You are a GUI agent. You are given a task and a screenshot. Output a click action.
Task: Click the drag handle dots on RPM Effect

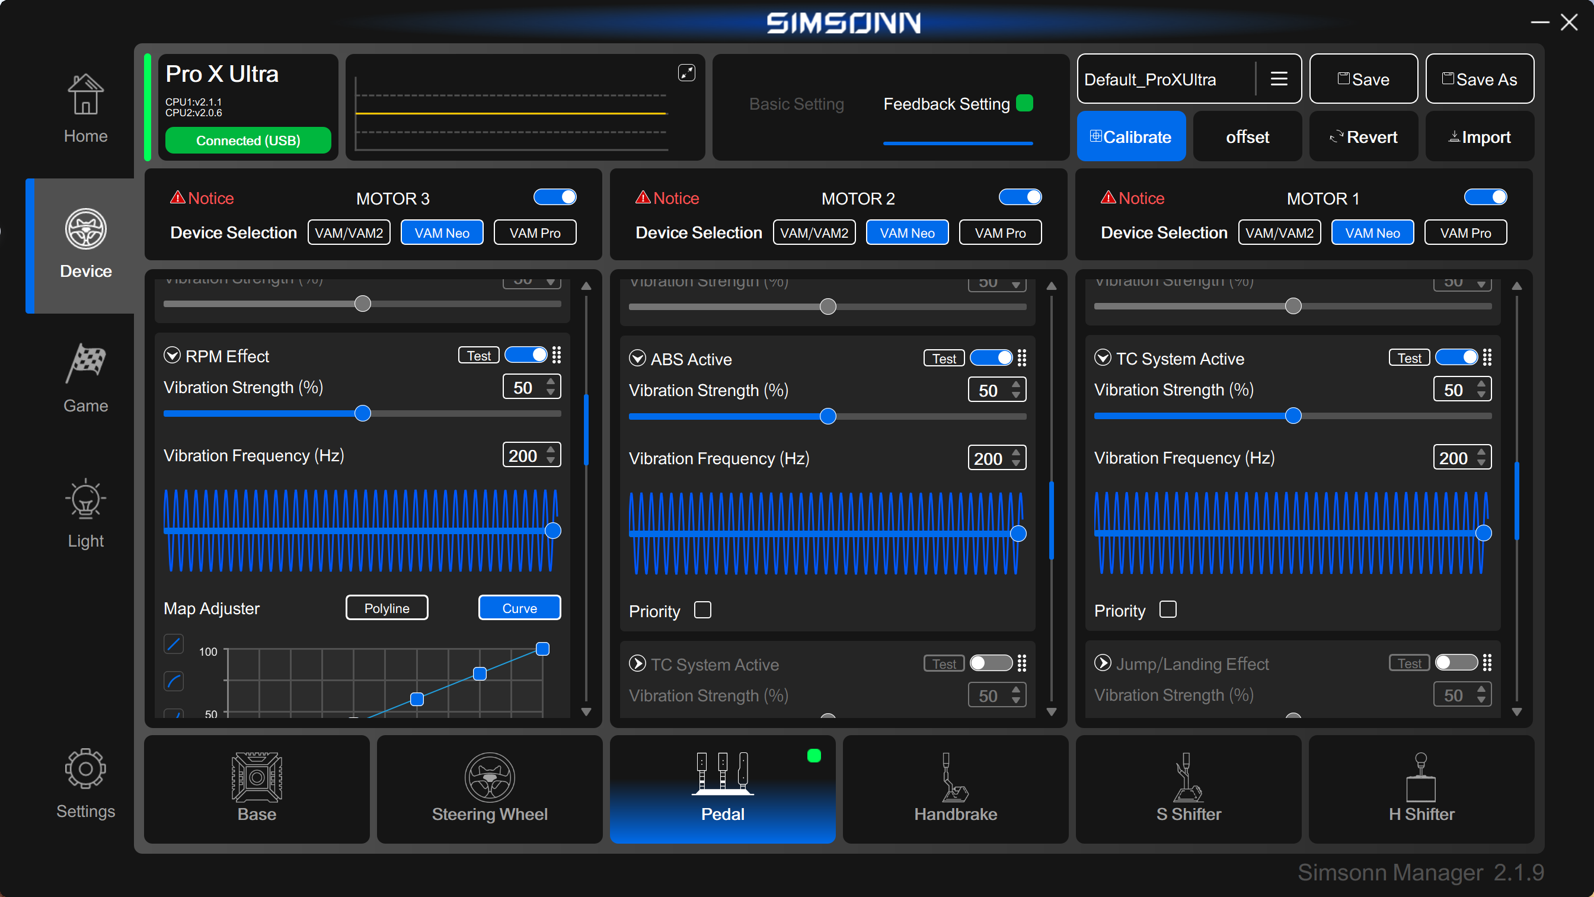[556, 355]
